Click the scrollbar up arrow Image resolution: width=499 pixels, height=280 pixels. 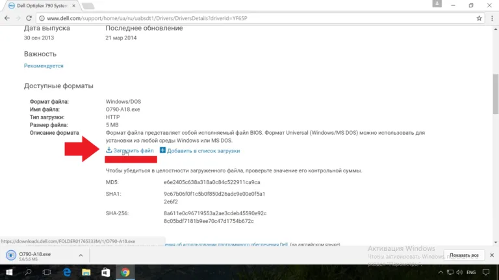496,29
